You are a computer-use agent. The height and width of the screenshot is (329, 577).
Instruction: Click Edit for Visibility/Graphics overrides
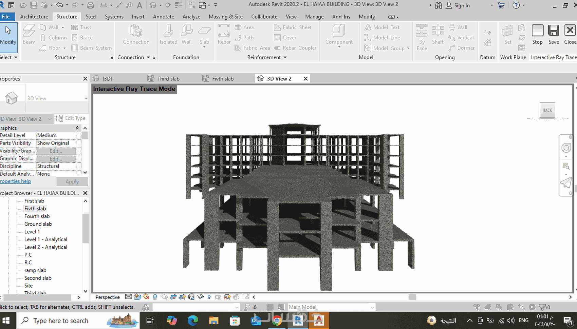(56, 151)
